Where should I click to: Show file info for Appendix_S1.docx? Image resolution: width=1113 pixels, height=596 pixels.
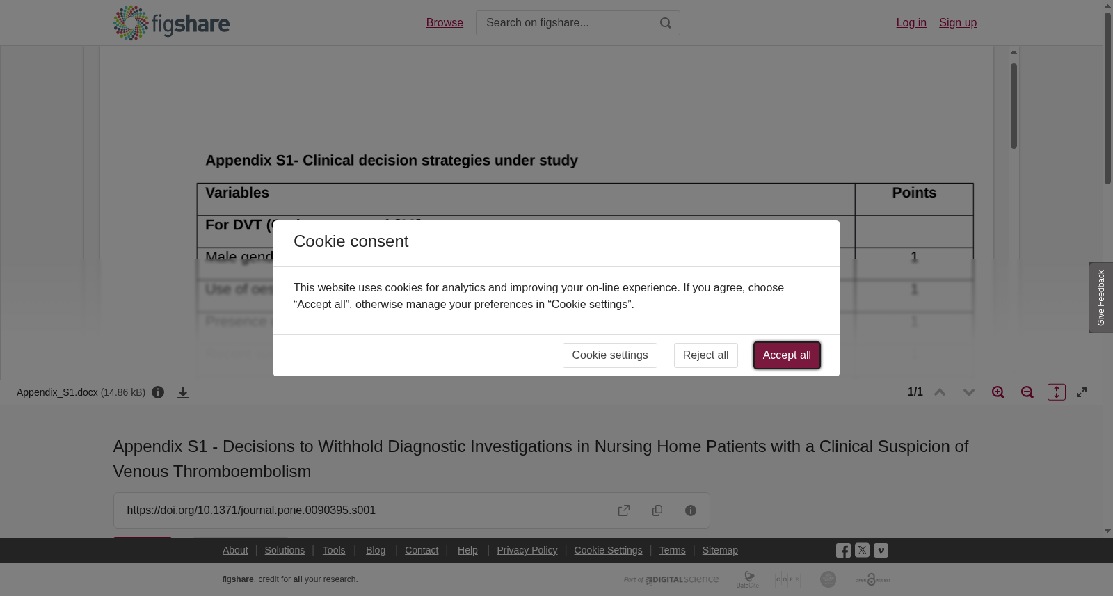pyautogui.click(x=158, y=392)
